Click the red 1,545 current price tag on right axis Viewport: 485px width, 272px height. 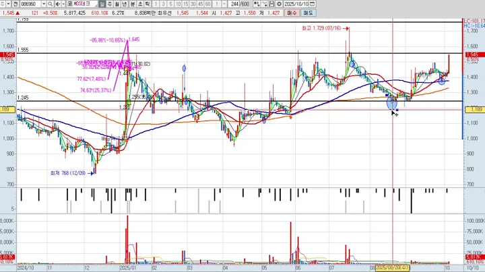(476, 55)
